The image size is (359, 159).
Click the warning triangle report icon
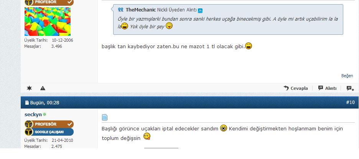point(43,88)
